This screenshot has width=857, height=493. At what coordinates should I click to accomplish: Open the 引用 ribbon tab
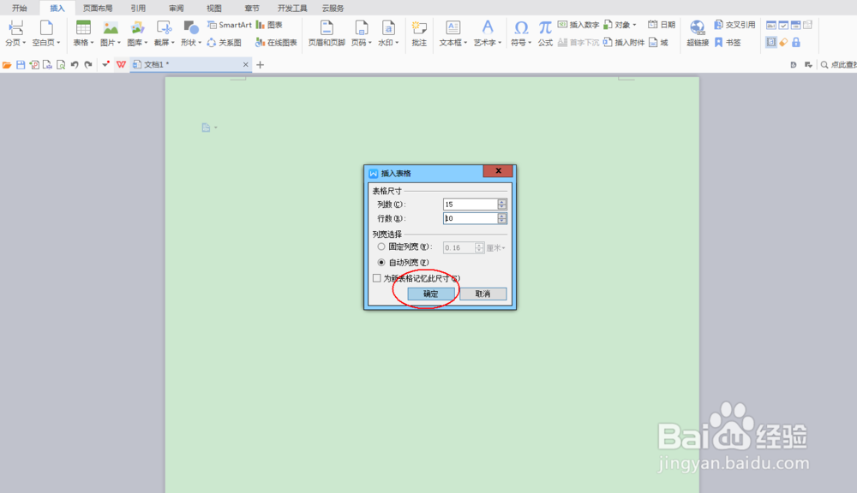point(138,9)
